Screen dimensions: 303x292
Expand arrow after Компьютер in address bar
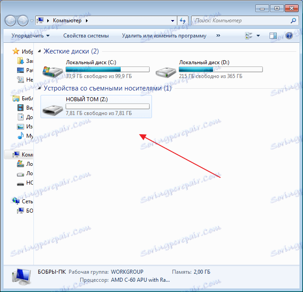(x=87, y=21)
